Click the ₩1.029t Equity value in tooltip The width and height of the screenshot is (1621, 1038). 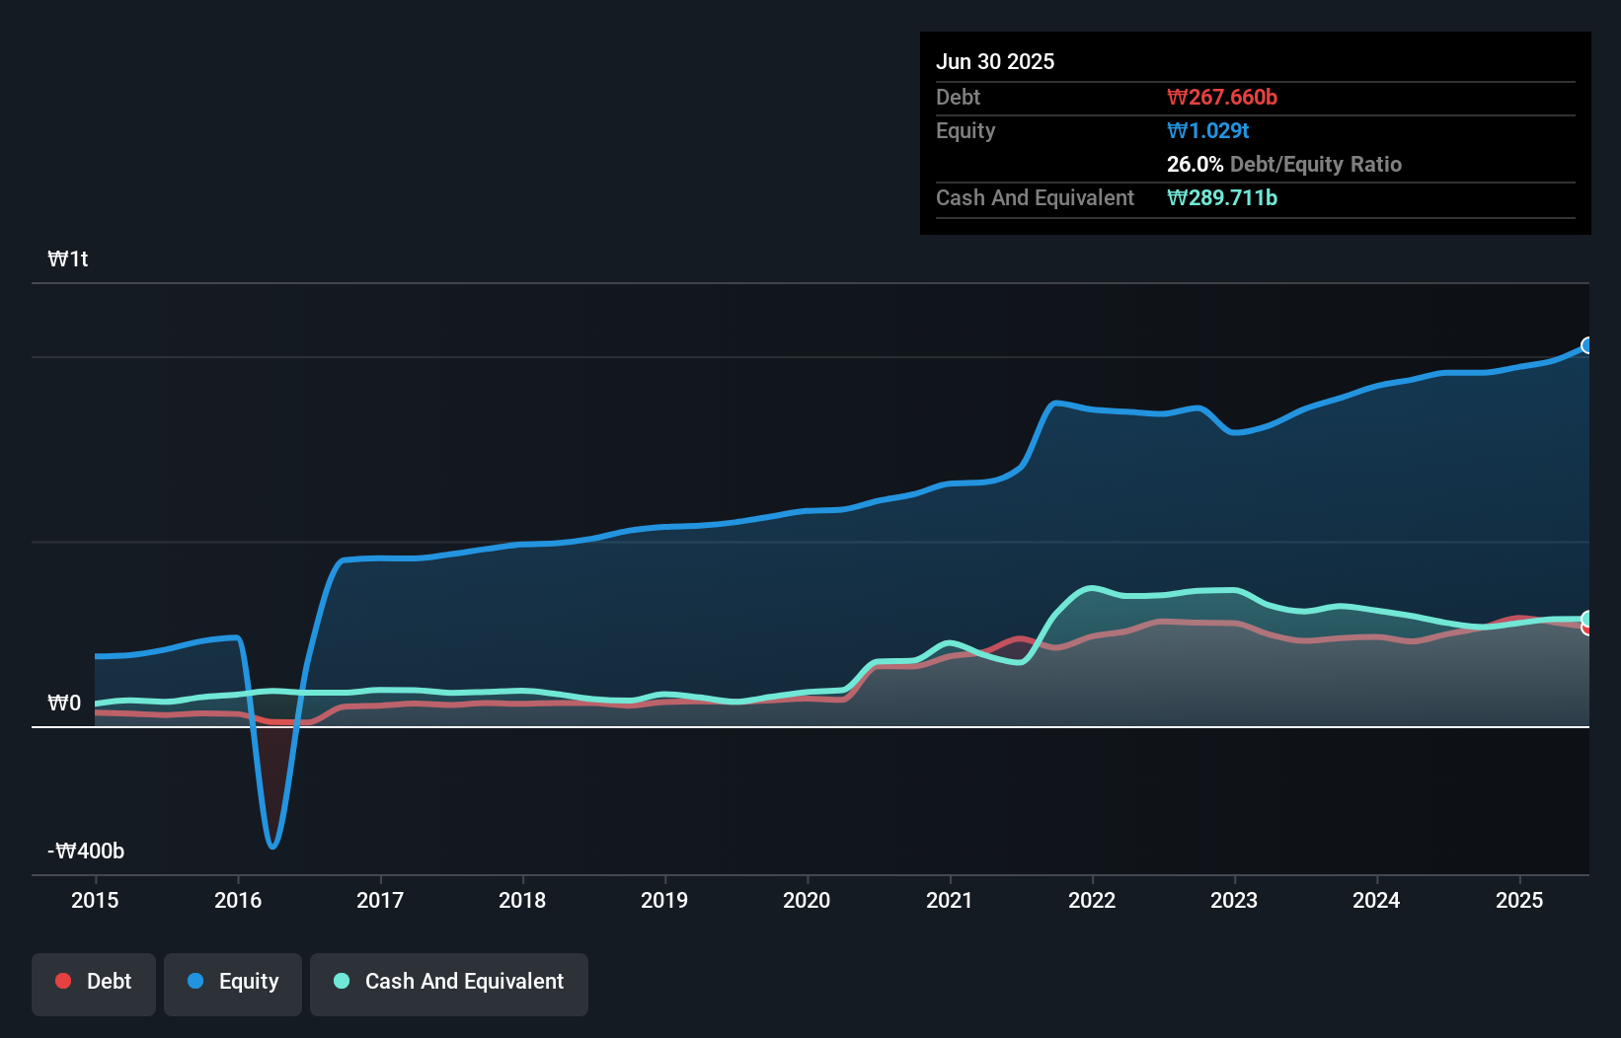[x=1207, y=131]
